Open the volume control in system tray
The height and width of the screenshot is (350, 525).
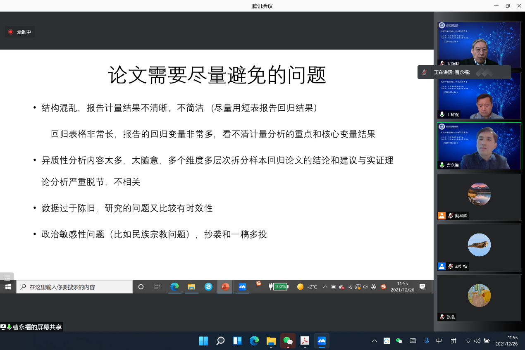click(x=477, y=341)
